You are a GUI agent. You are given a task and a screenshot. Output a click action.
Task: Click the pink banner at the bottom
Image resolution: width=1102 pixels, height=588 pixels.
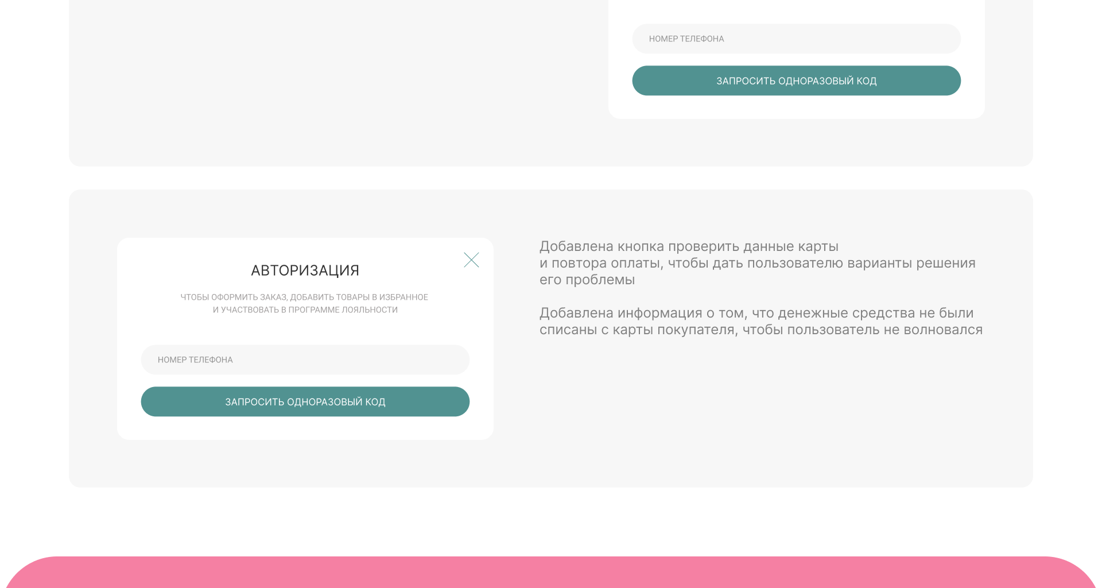(551, 574)
